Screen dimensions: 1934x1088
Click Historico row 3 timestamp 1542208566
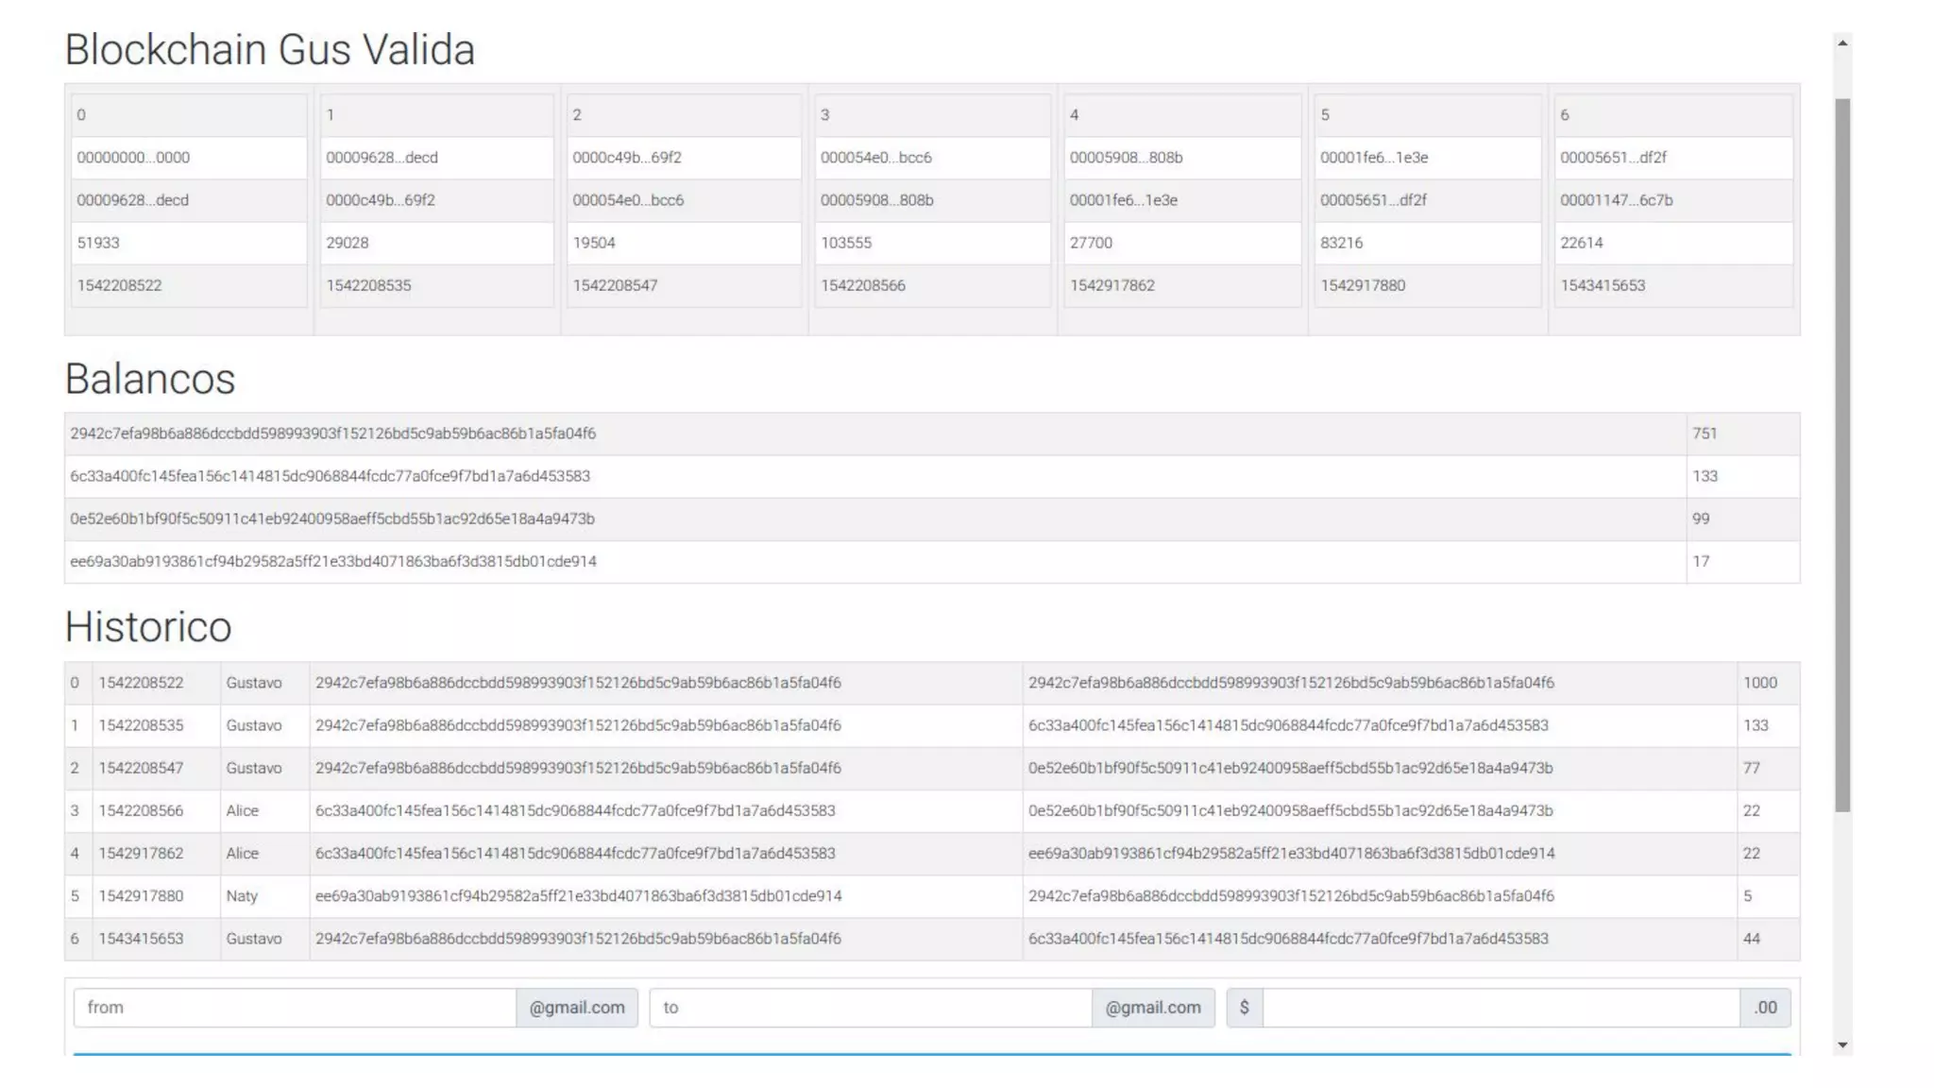141,810
